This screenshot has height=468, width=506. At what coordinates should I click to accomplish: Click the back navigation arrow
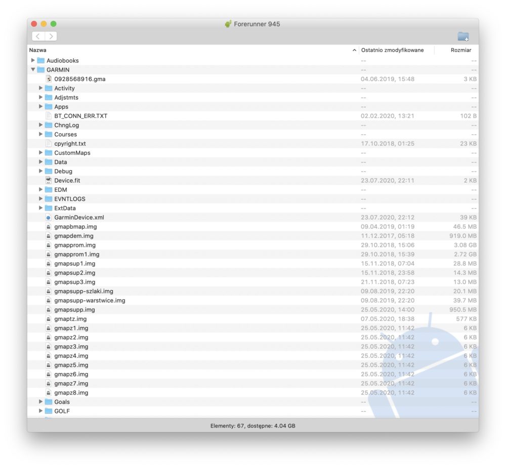tap(38, 36)
